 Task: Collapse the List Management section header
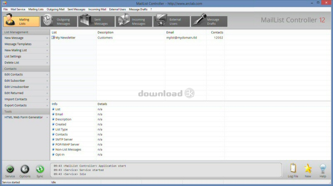point(26,32)
